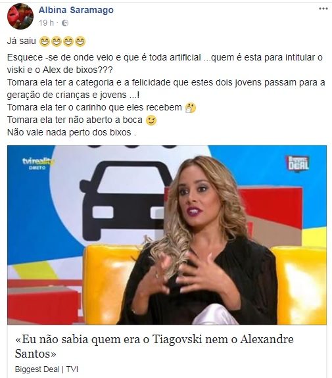Click the Já saiu post text
332x378 pixels.
[x=22, y=41]
